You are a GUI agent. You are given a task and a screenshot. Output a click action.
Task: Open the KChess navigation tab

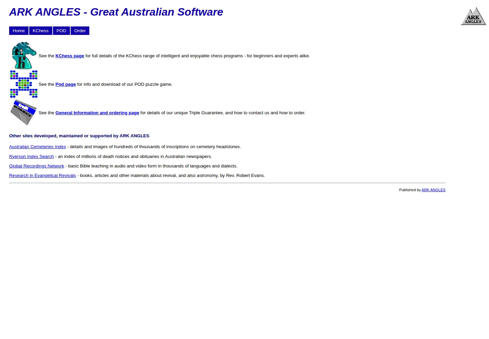41,31
